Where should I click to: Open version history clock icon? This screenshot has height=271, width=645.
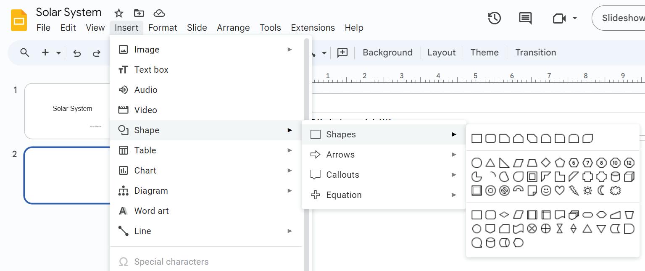click(x=494, y=18)
